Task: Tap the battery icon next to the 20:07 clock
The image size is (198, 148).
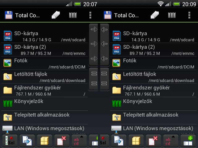Action: coord(77,4)
